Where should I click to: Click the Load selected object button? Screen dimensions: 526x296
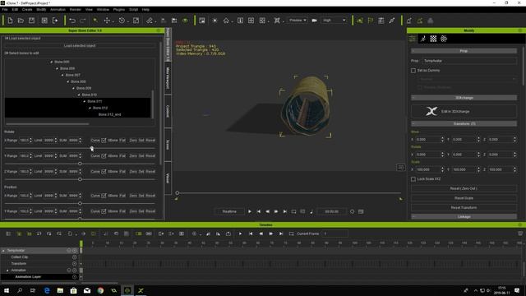point(80,46)
